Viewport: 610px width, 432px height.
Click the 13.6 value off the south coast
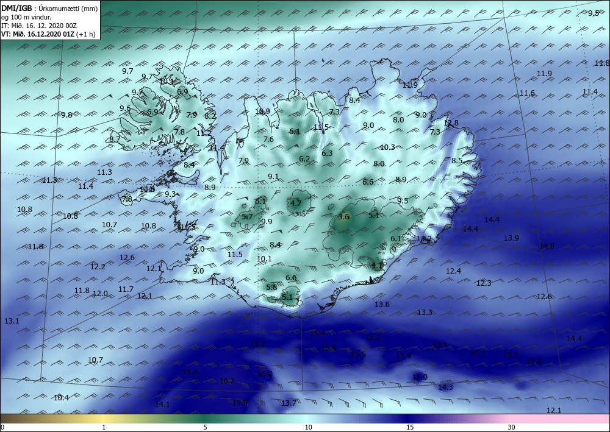(x=382, y=304)
